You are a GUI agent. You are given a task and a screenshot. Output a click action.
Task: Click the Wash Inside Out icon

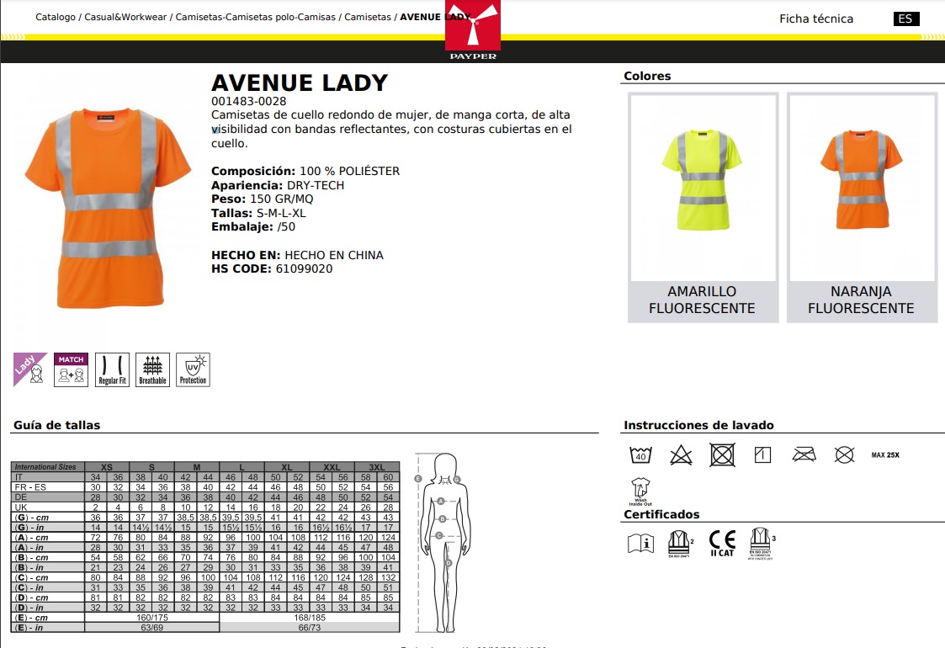coord(640,490)
